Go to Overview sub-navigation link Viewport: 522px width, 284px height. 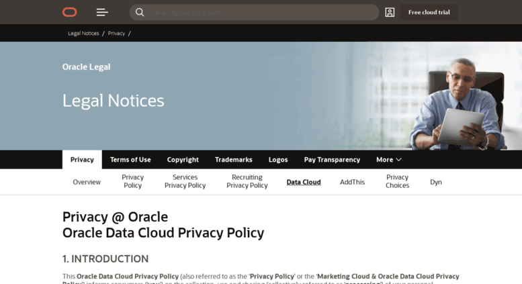(x=87, y=182)
